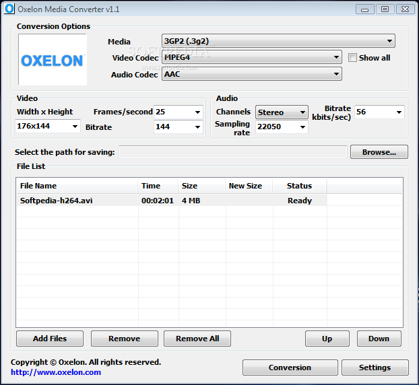Open the video Bitrate dropdown
The height and width of the screenshot is (385, 419).
point(179,127)
